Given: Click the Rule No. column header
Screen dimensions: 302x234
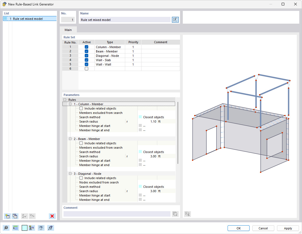Looking at the screenshot, I should [70, 42].
